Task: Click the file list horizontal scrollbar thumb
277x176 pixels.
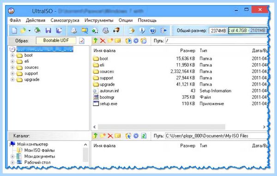Action: (162, 127)
